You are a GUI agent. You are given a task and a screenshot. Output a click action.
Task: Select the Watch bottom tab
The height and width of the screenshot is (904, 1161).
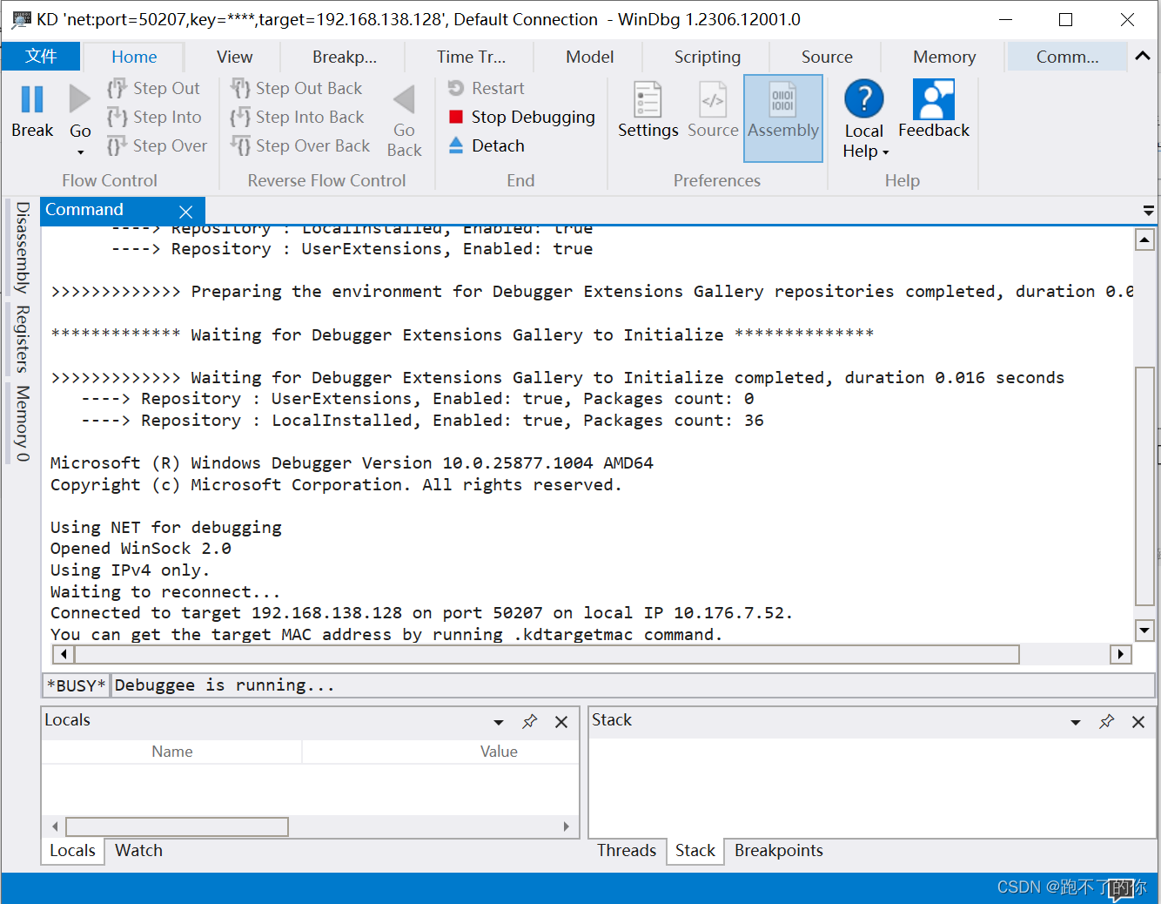pyautogui.click(x=138, y=851)
